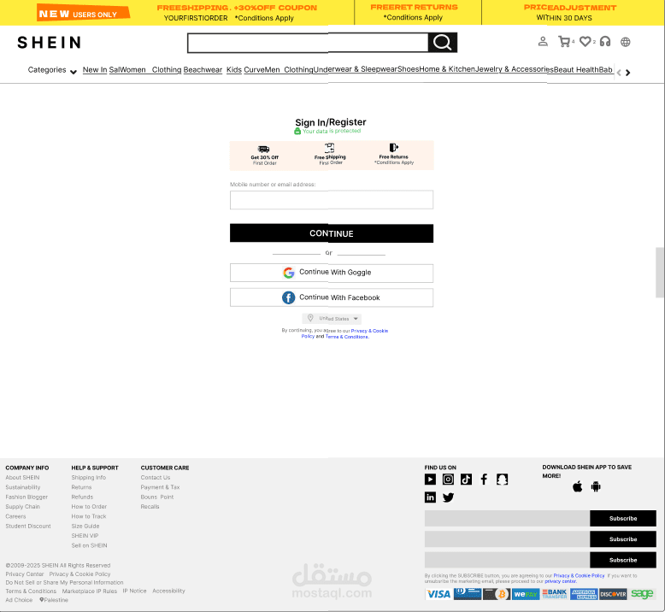Screen dimensions: 665x612
Task: Click the American Express logo
Action: pos(584,594)
